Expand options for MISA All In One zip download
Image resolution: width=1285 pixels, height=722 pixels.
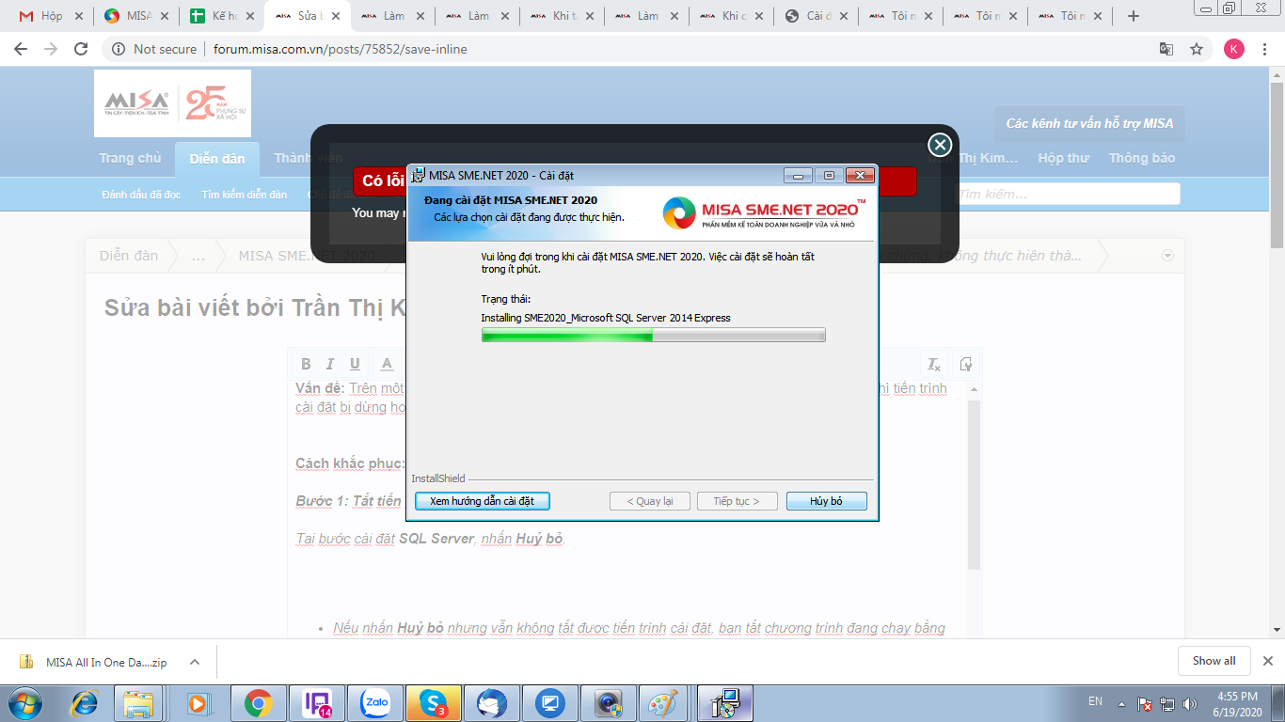click(195, 662)
